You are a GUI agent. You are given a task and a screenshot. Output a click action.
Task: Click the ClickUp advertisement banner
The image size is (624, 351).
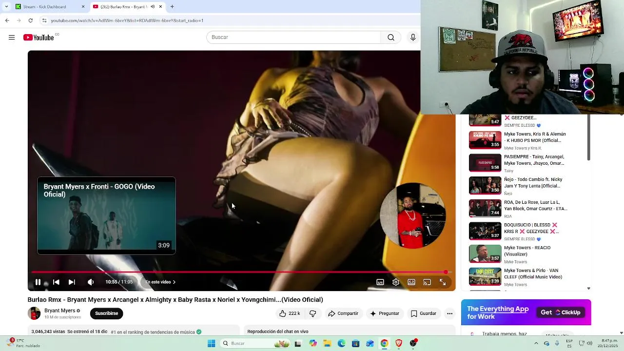(x=526, y=312)
